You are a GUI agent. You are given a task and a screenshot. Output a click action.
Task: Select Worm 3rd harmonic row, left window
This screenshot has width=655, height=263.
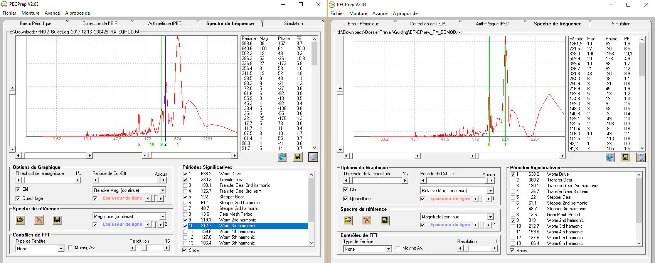pos(245,226)
